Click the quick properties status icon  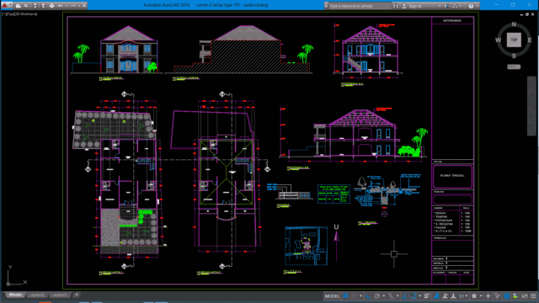(498, 296)
